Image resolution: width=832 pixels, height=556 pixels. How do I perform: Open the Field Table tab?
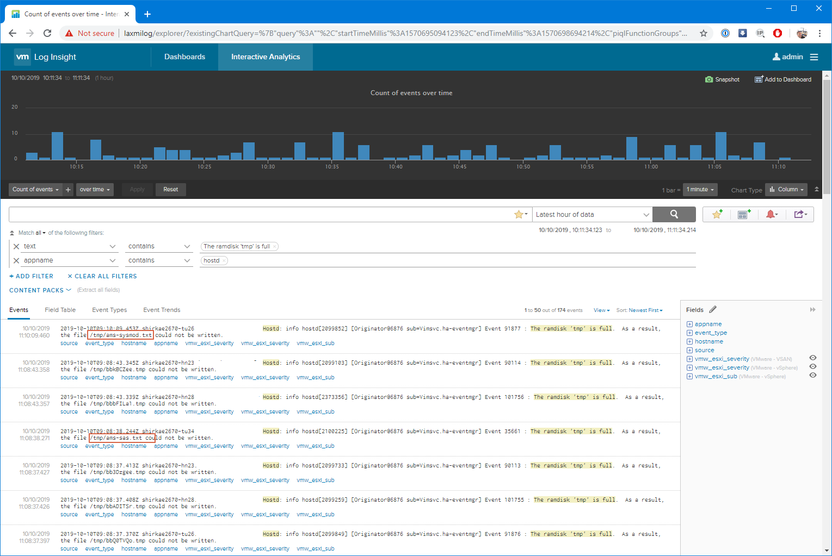pyautogui.click(x=60, y=310)
